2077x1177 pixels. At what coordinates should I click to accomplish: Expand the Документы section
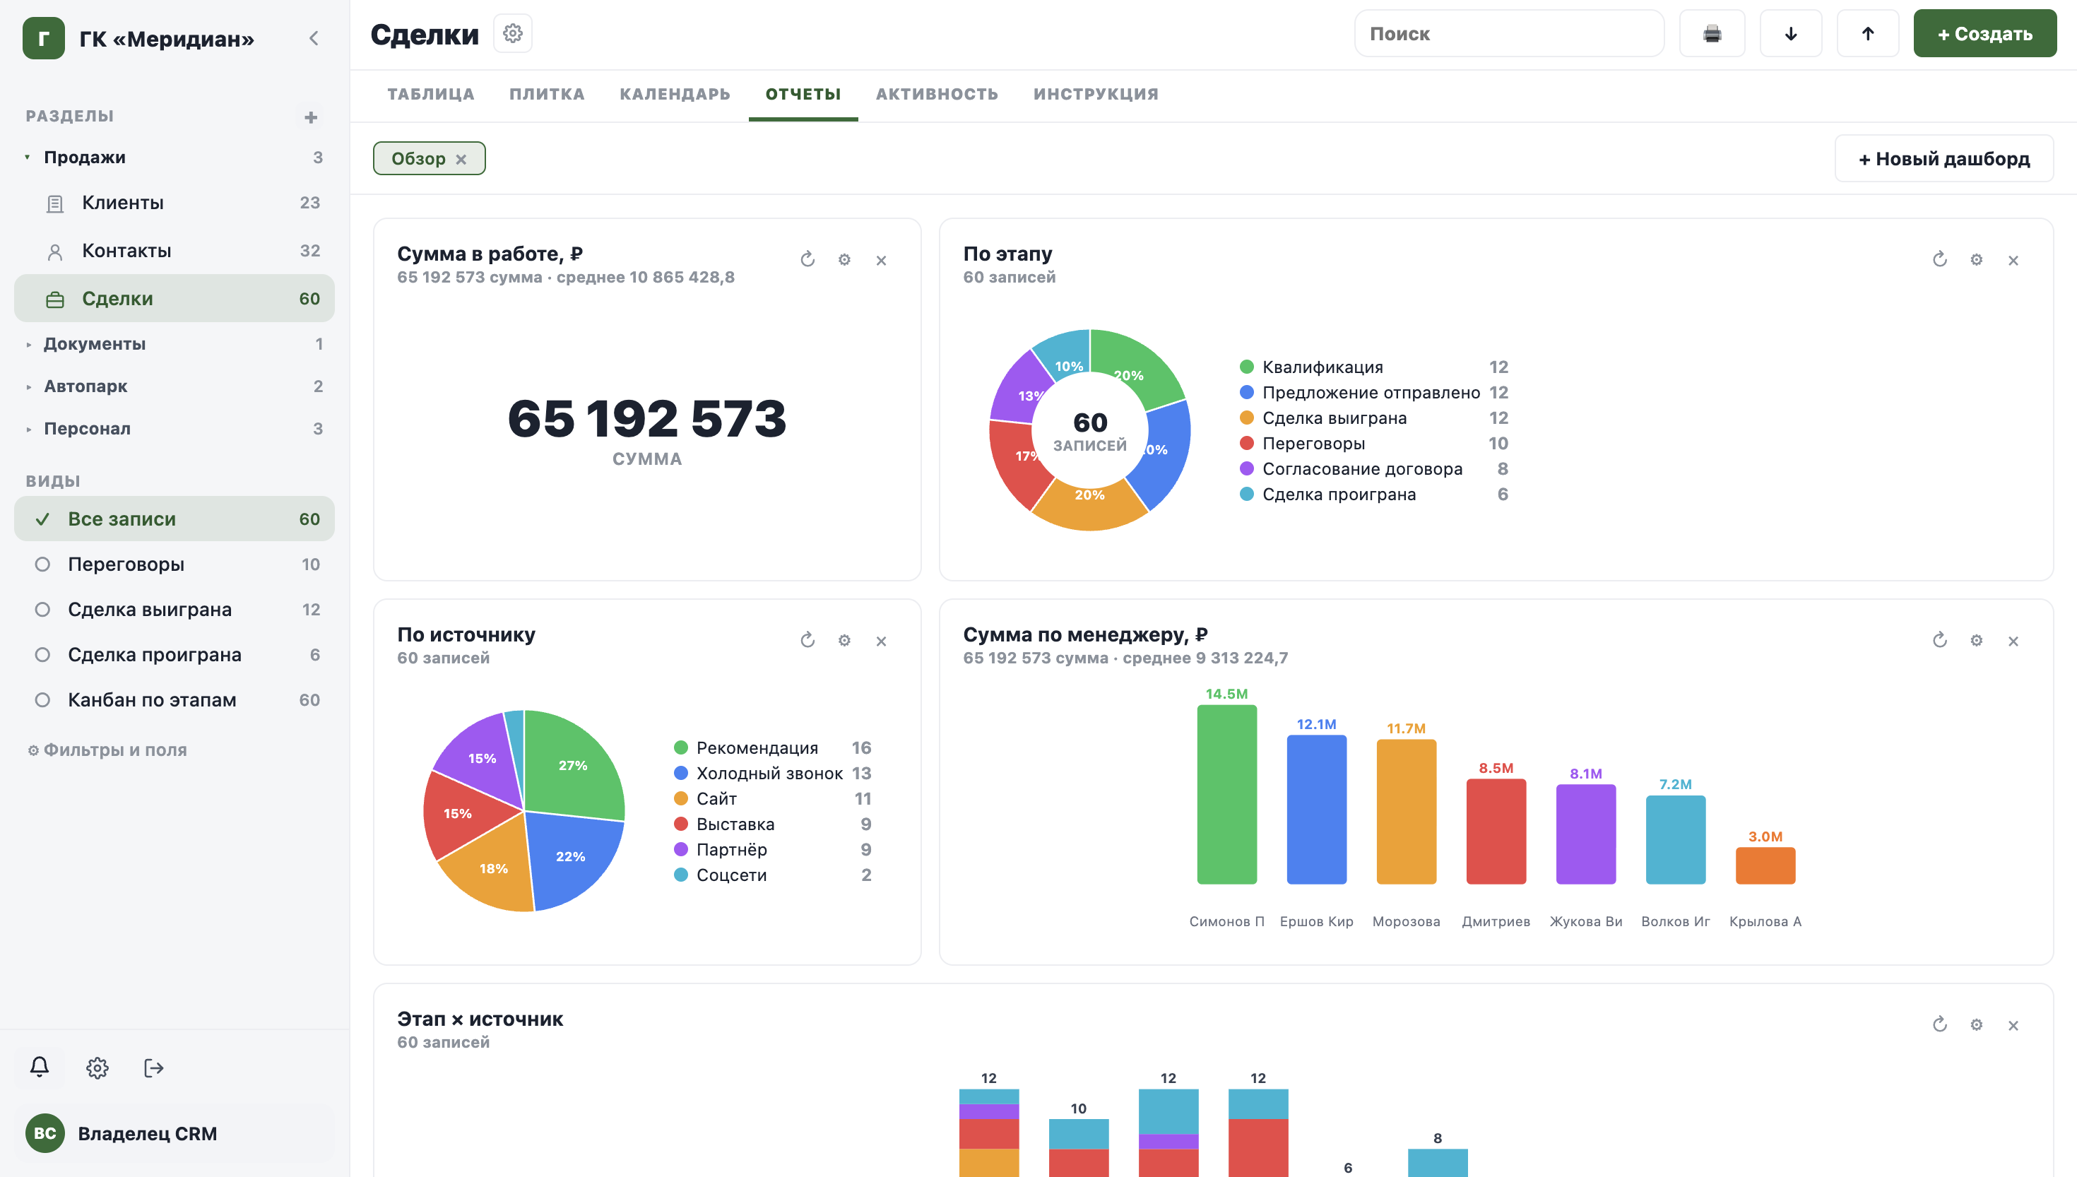[28, 344]
